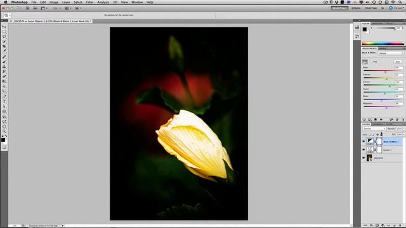The width and height of the screenshot is (406, 228).
Task: Open the Image menu
Action: [x=53, y=2]
